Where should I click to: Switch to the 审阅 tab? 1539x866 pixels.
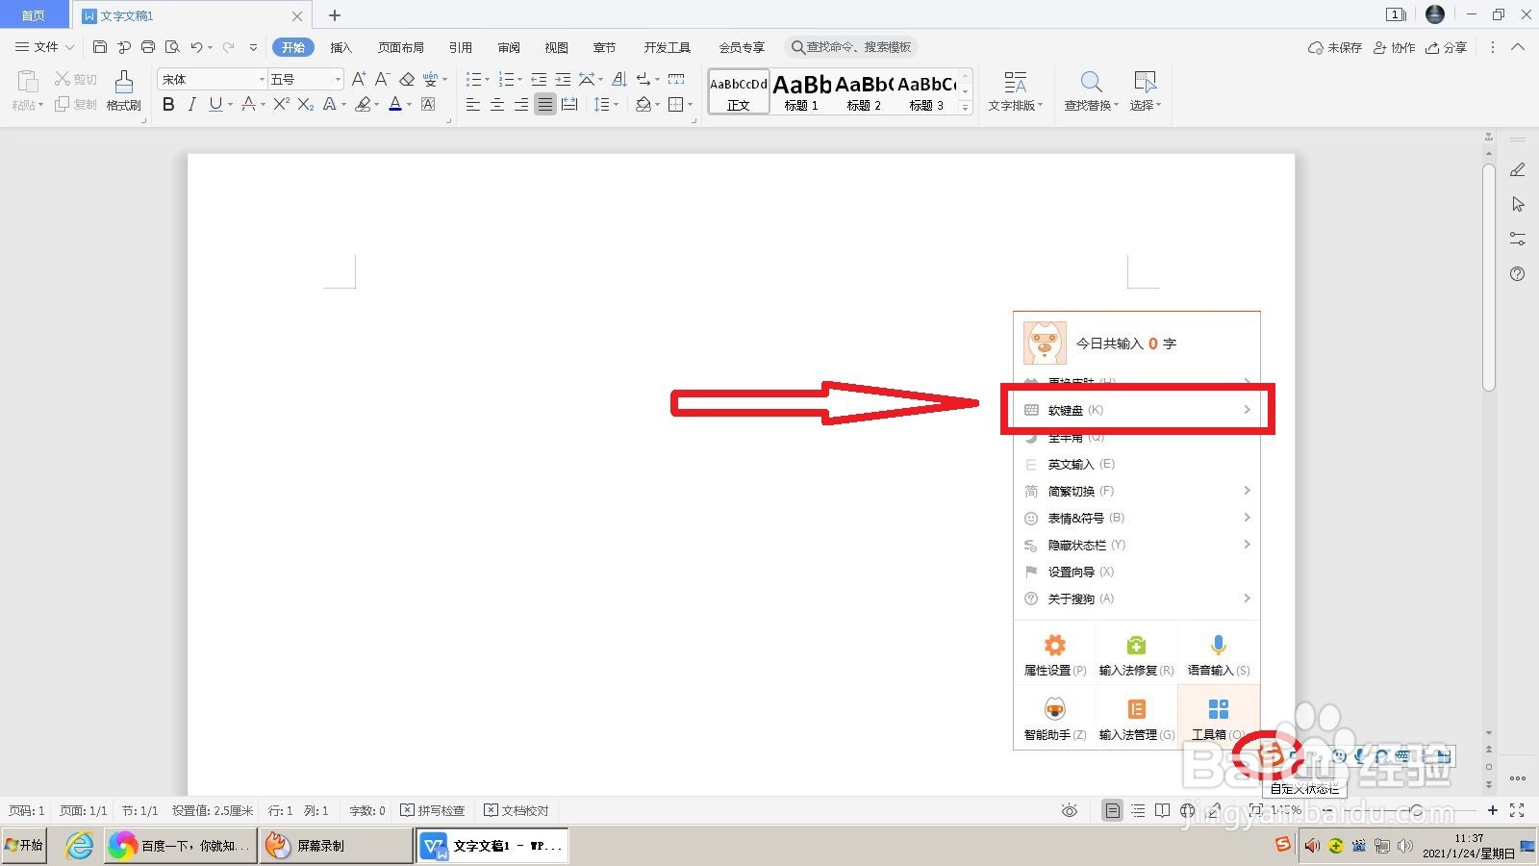509,47
